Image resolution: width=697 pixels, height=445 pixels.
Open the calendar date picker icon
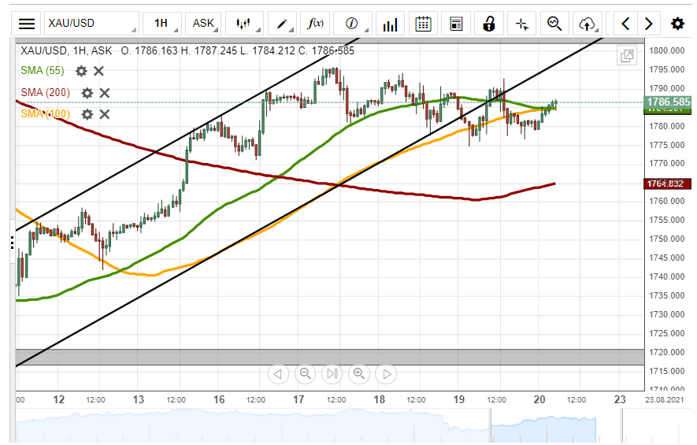click(424, 24)
